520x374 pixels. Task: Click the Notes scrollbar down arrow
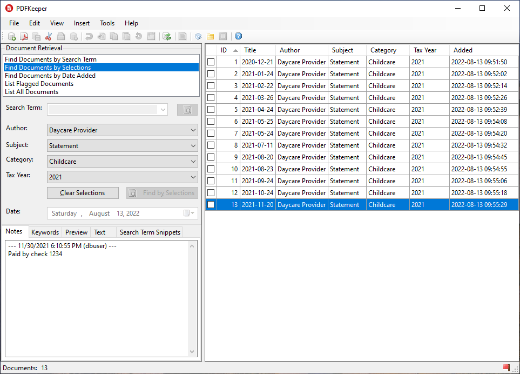[192, 352]
